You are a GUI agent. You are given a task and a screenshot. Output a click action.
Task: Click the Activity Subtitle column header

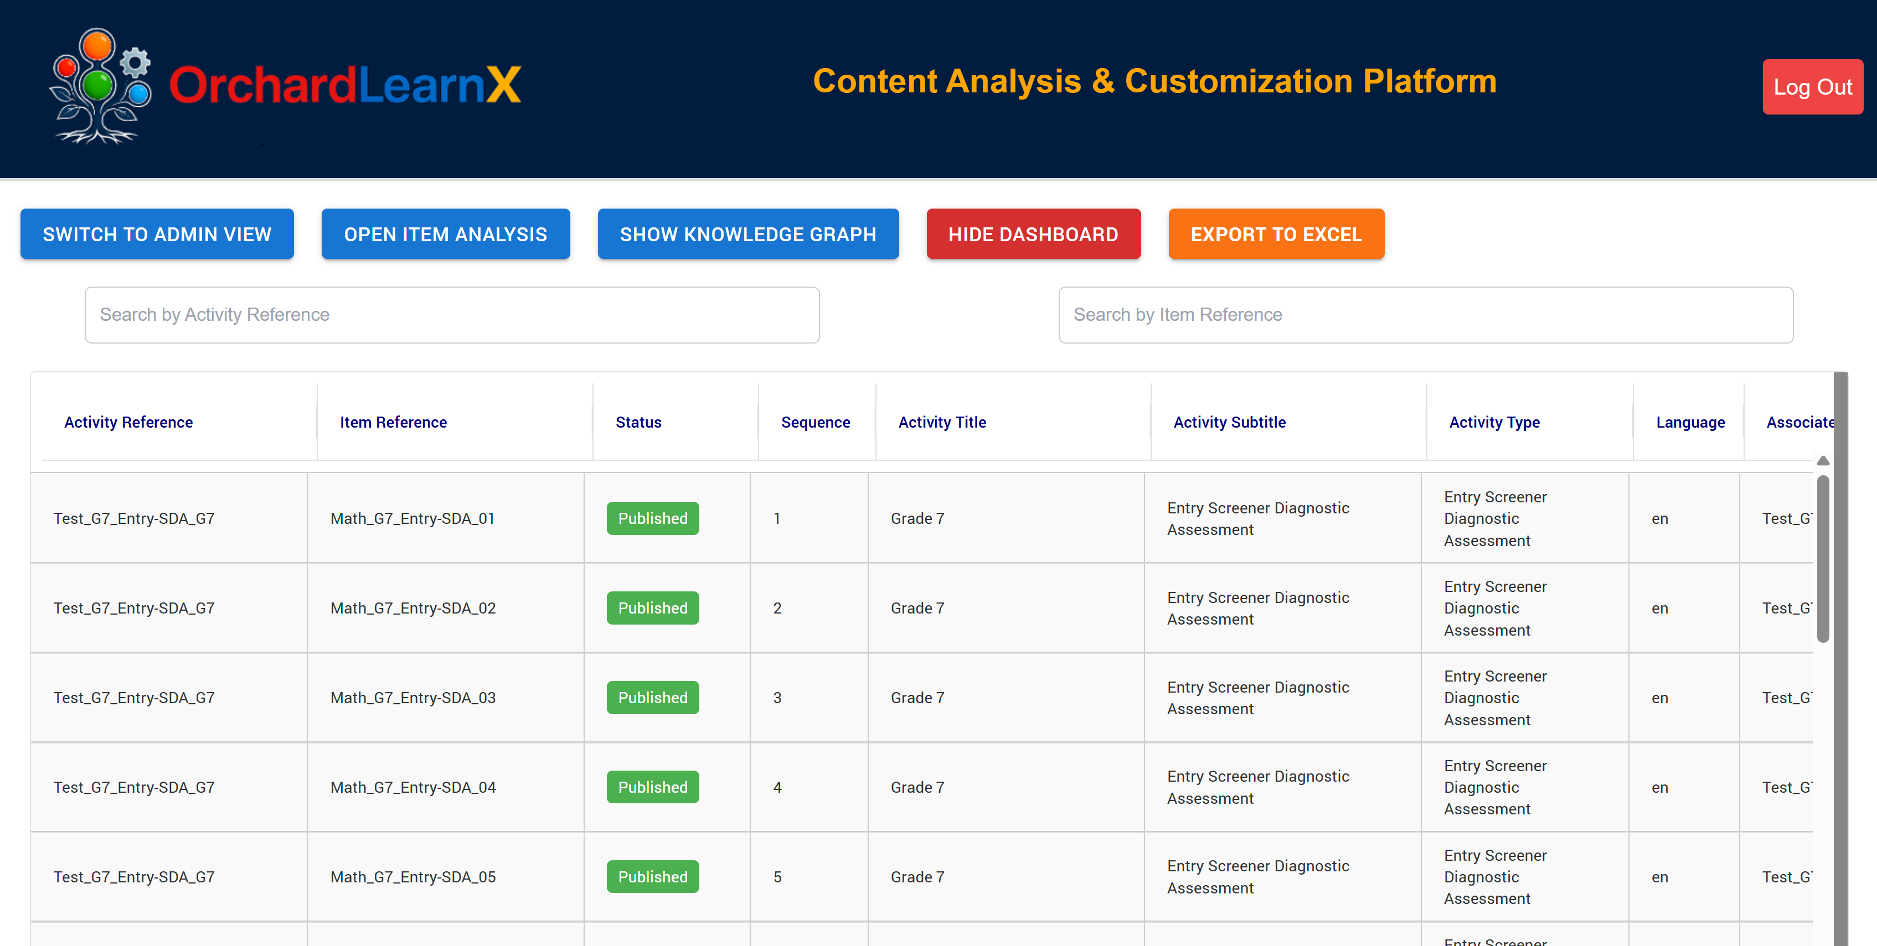pyautogui.click(x=1229, y=422)
